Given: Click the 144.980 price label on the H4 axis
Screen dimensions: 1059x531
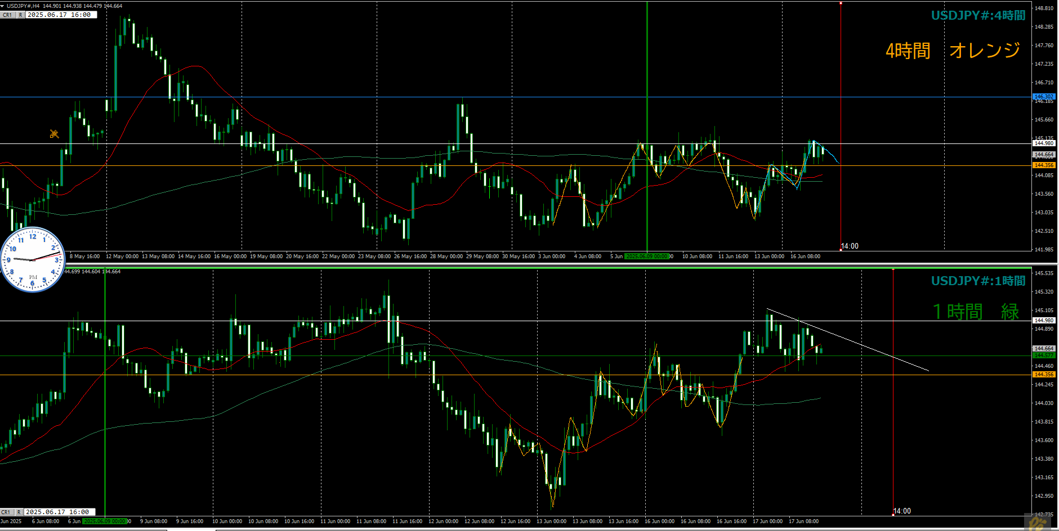Looking at the screenshot, I should (1044, 143).
